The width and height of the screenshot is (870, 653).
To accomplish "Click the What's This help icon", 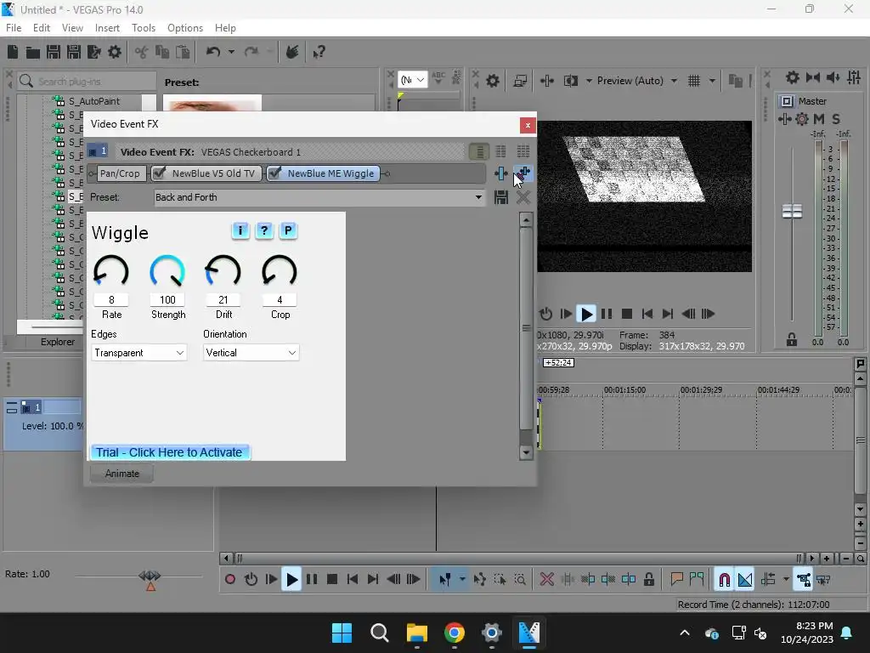I will [x=319, y=52].
